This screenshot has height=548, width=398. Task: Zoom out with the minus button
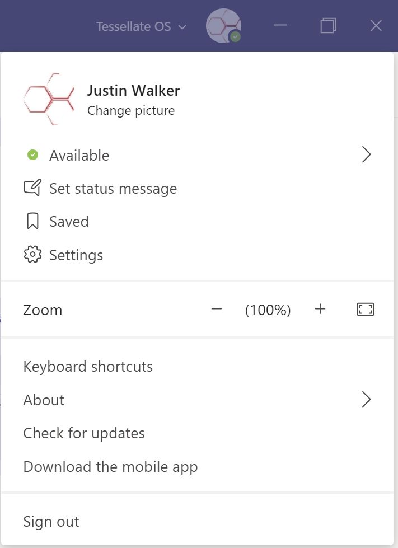point(217,309)
